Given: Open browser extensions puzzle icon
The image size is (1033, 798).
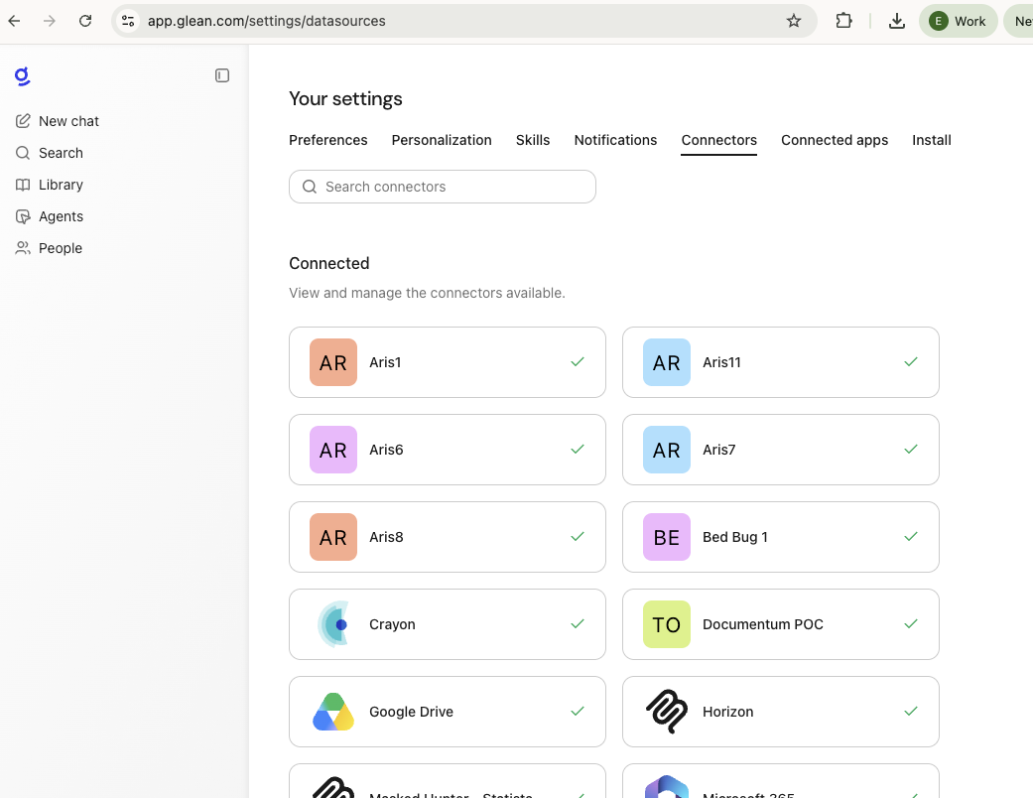Looking at the screenshot, I should click(843, 21).
